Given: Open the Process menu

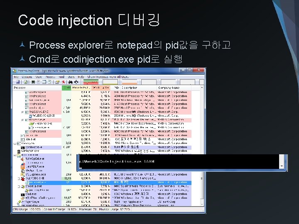Looking at the screenshot, I should tap(50, 77).
